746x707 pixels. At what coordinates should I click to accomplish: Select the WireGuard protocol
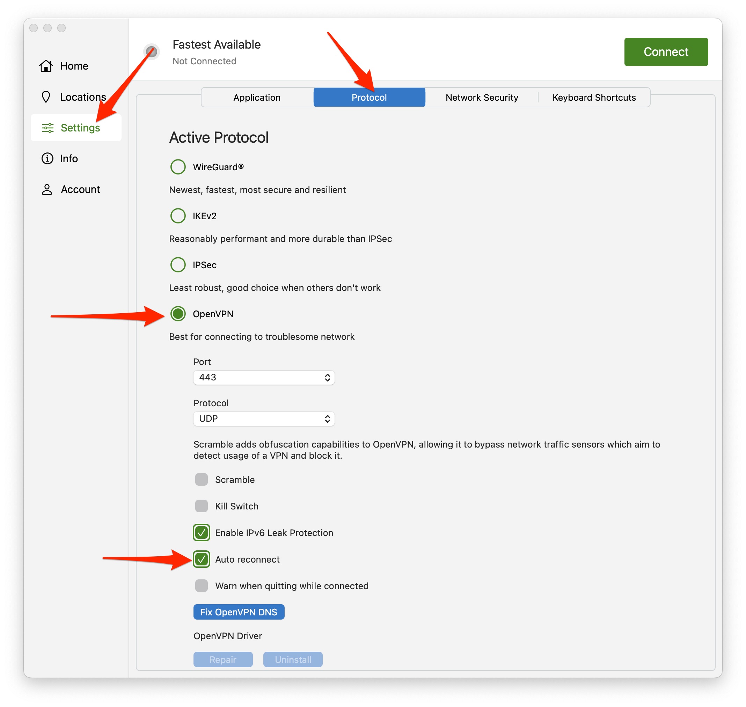[178, 166]
